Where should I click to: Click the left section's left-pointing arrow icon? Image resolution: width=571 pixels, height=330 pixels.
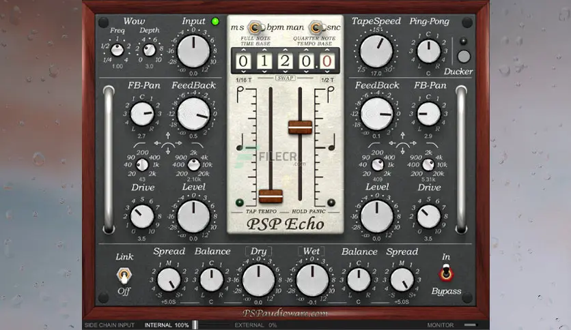click(157, 143)
